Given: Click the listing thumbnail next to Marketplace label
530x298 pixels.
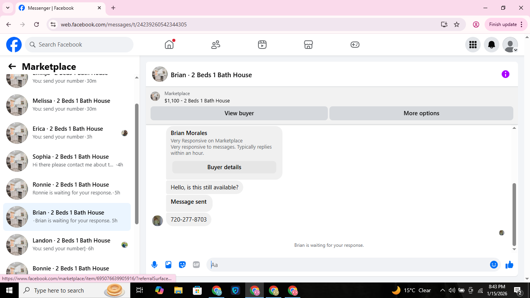Looking at the screenshot, I should (x=155, y=96).
